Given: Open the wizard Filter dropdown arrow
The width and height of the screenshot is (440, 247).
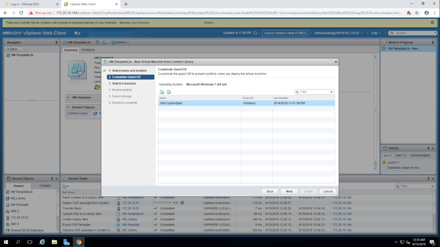Looking at the screenshot, I should click(x=332, y=92).
